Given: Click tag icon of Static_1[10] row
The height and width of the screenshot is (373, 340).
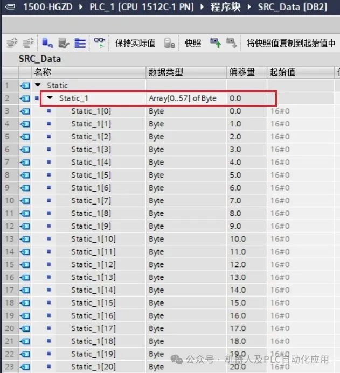Looking at the screenshot, I should (25, 239).
